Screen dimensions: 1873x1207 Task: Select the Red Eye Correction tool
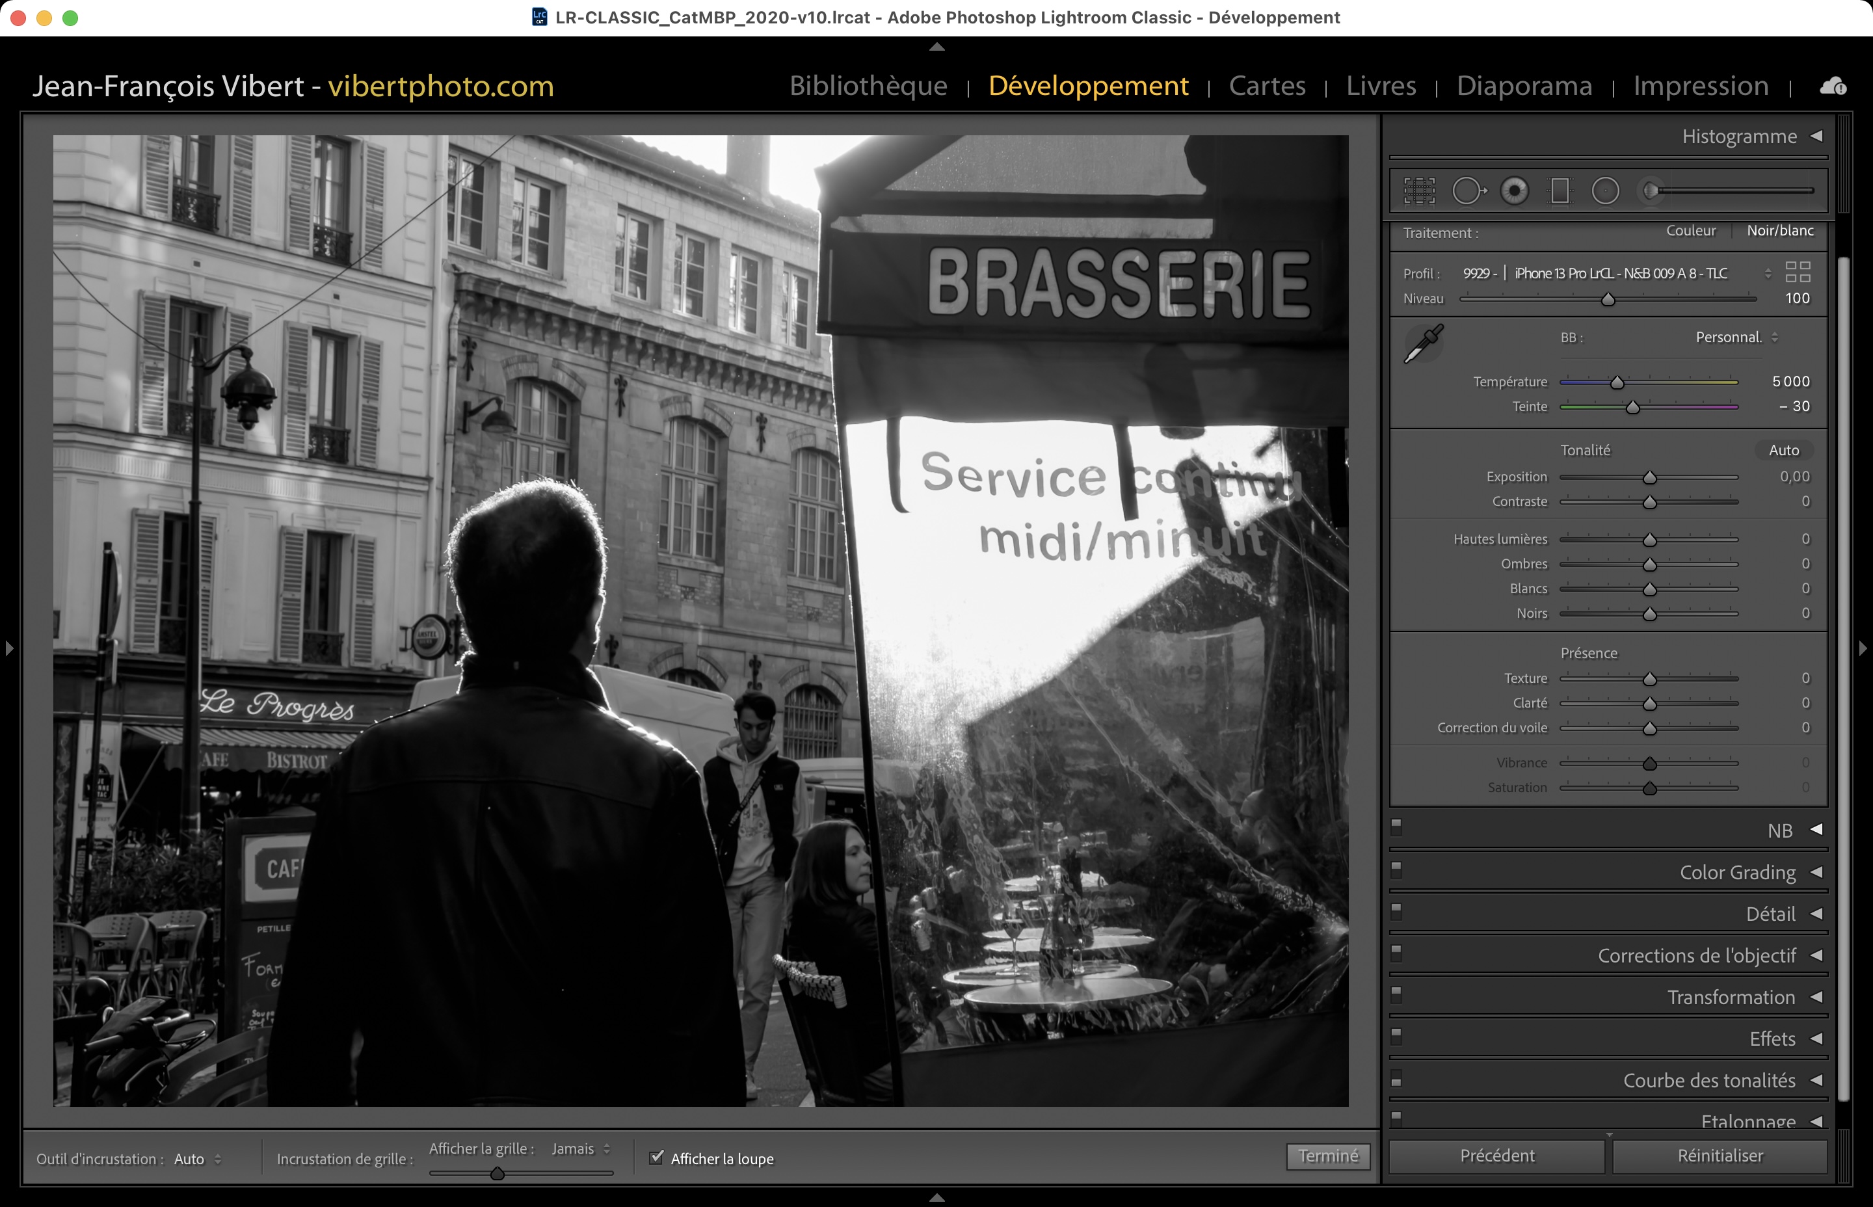pos(1514,191)
